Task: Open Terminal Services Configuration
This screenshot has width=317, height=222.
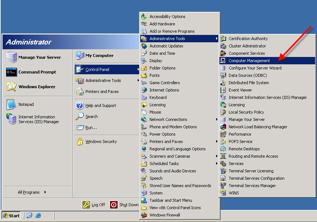Action: 267,178
